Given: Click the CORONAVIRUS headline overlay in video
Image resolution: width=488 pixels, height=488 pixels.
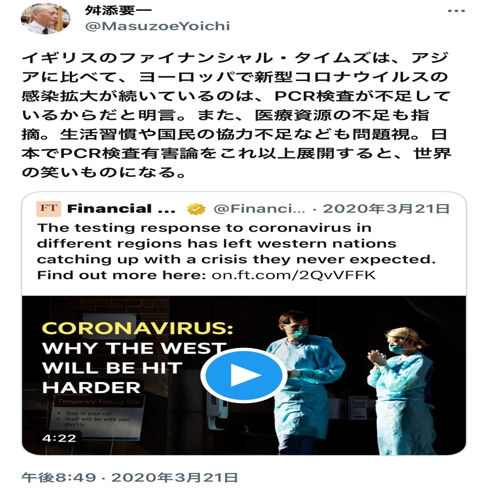Looking at the screenshot, I should (x=138, y=328).
